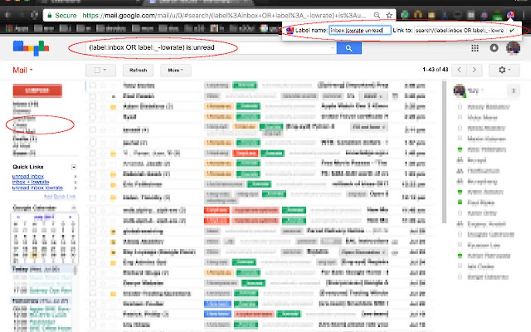
Task: Click the settings gear icon
Action: (x=502, y=70)
